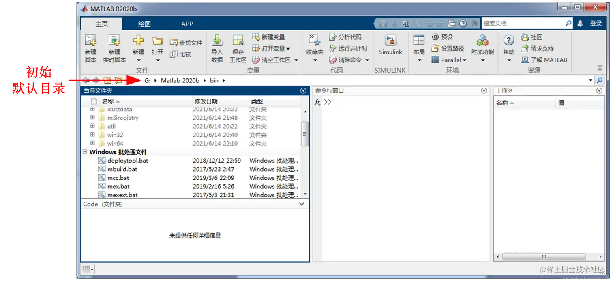Screen dimensions: 613x282
Task: Click the 打开 folder icon
Action: coord(157,41)
